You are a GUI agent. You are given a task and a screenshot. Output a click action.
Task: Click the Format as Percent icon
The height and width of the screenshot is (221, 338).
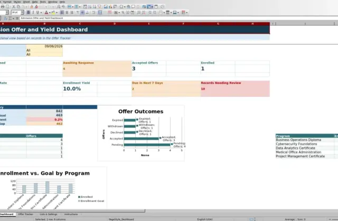coord(123,13)
